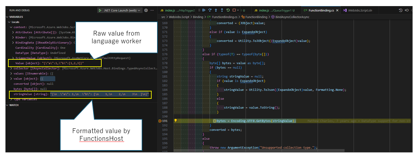Image resolution: width=419 pixels, height=153 pixels.
Task: Expand Binder variable
Action: [13, 38]
